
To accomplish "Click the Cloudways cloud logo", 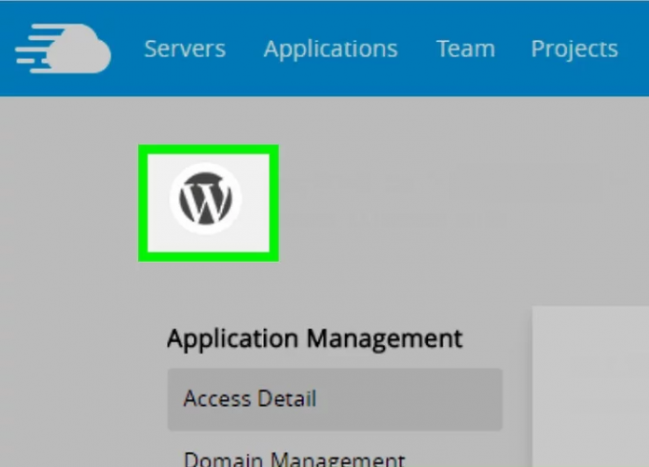I will (63, 48).
